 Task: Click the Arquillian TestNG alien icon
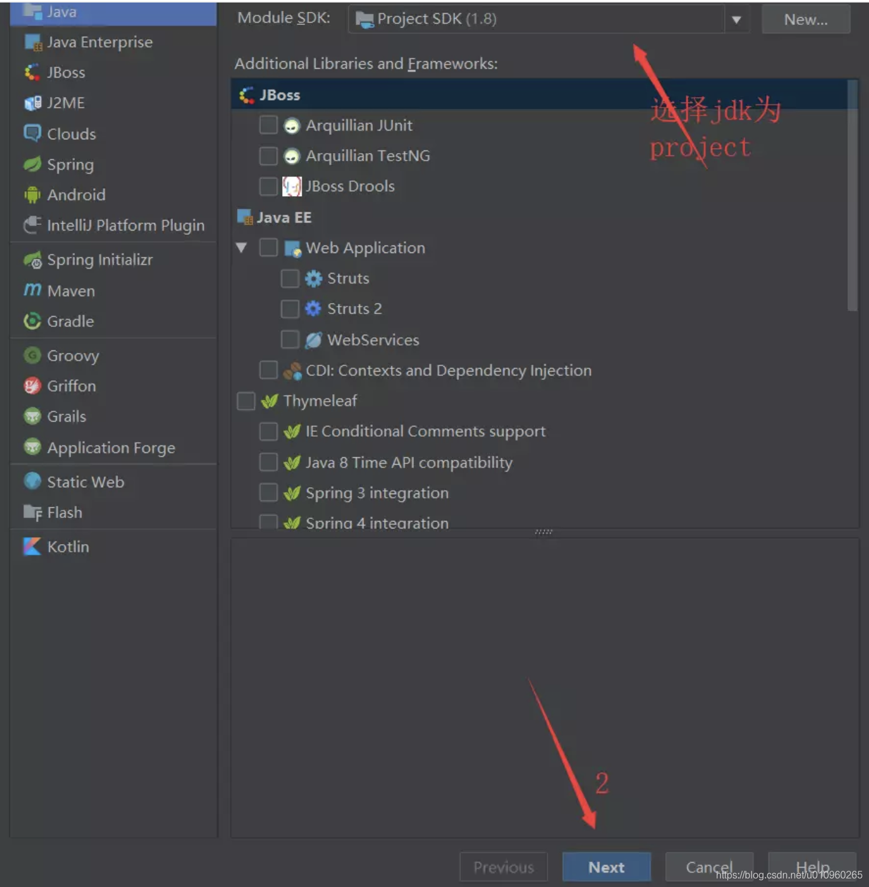pos(292,156)
